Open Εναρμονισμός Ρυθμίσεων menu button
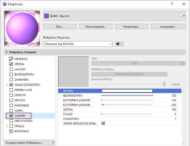This screenshot has height=146, width=190. click(30, 143)
